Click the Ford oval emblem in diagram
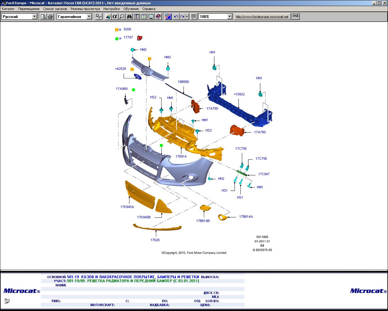The height and width of the screenshot is (311, 388). click(138, 76)
